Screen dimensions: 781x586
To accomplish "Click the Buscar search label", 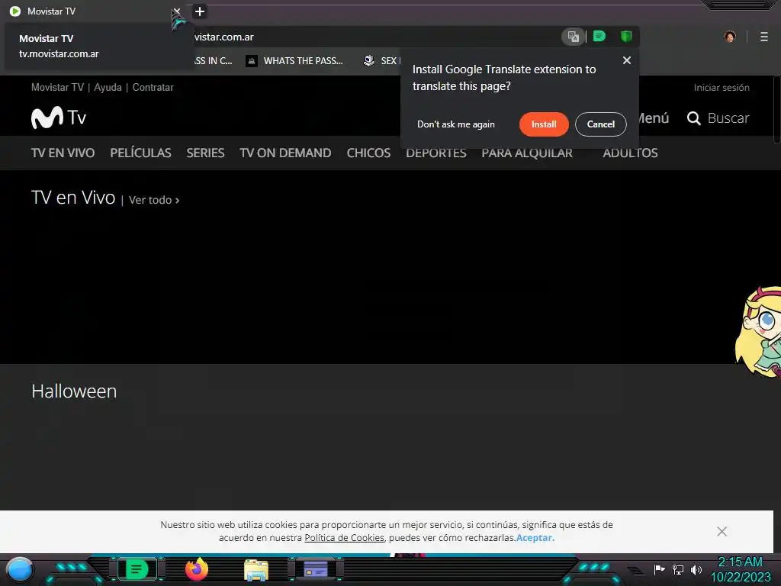I will pos(728,118).
